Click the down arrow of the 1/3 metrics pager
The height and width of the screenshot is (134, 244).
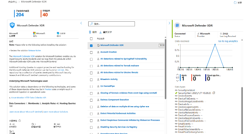click(177, 80)
